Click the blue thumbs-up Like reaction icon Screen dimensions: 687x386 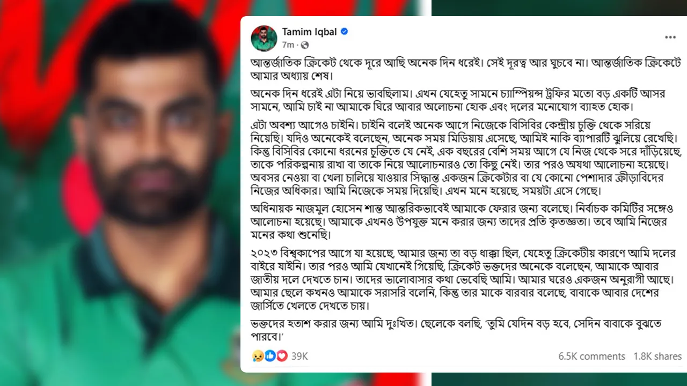[270, 356]
